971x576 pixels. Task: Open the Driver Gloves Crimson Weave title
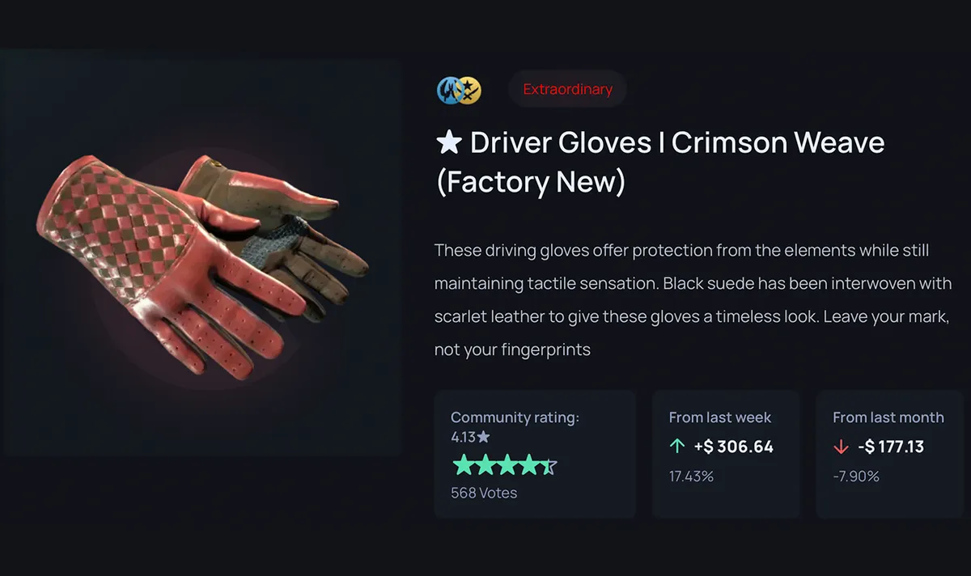pos(660,162)
